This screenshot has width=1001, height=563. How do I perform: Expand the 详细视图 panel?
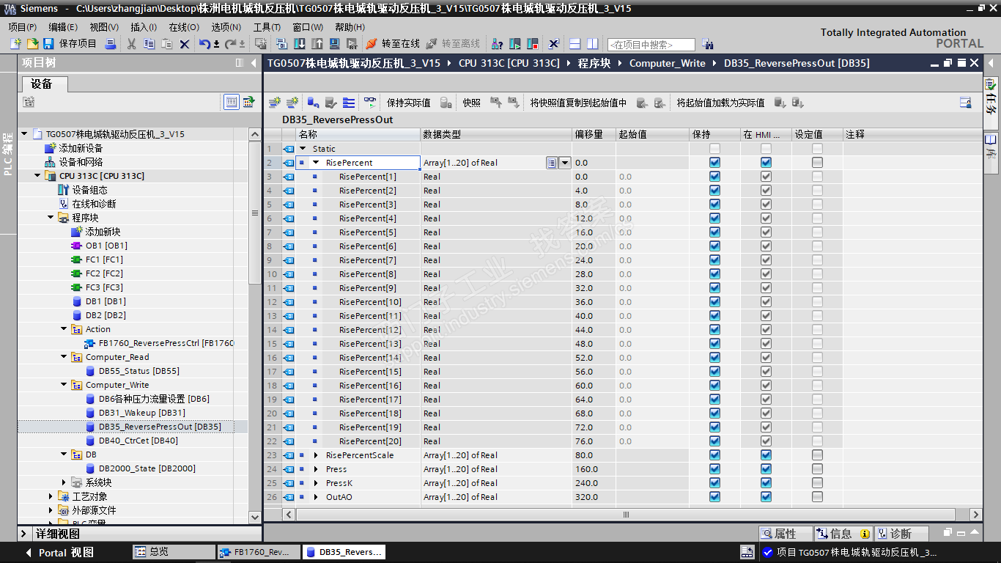click(x=24, y=534)
